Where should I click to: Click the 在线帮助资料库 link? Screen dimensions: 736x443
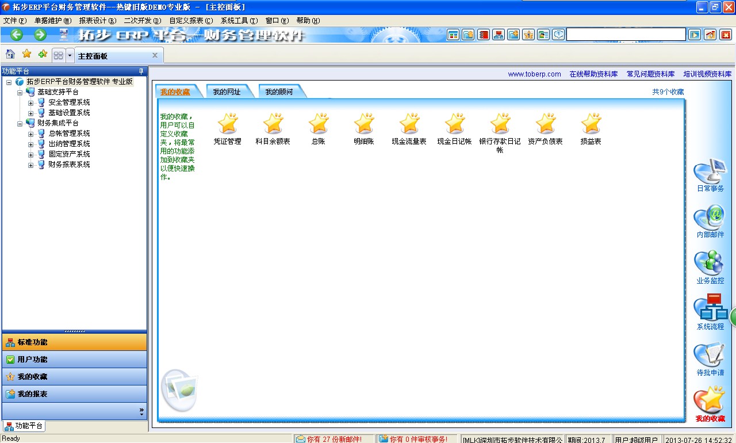point(593,74)
